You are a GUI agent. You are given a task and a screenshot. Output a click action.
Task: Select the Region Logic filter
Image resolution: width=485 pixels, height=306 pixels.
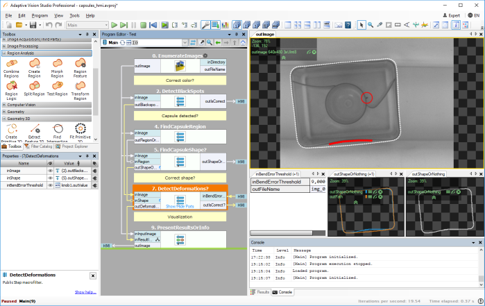pos(11,85)
